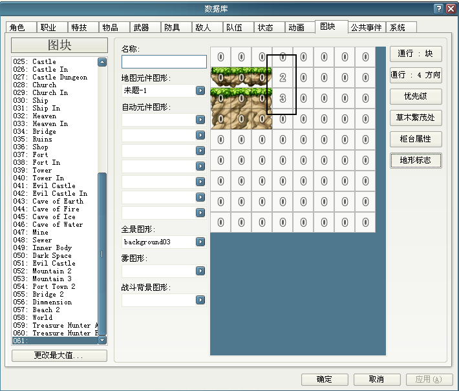
Task: Open third 自动元件图形 slot chooser arrow
Action: [200, 151]
